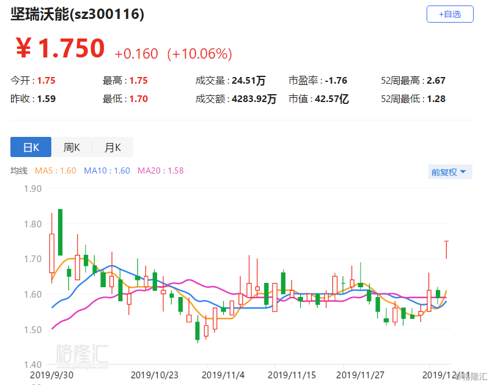
Task: Switch to the 周K weekly chart tab
Action: [x=72, y=147]
